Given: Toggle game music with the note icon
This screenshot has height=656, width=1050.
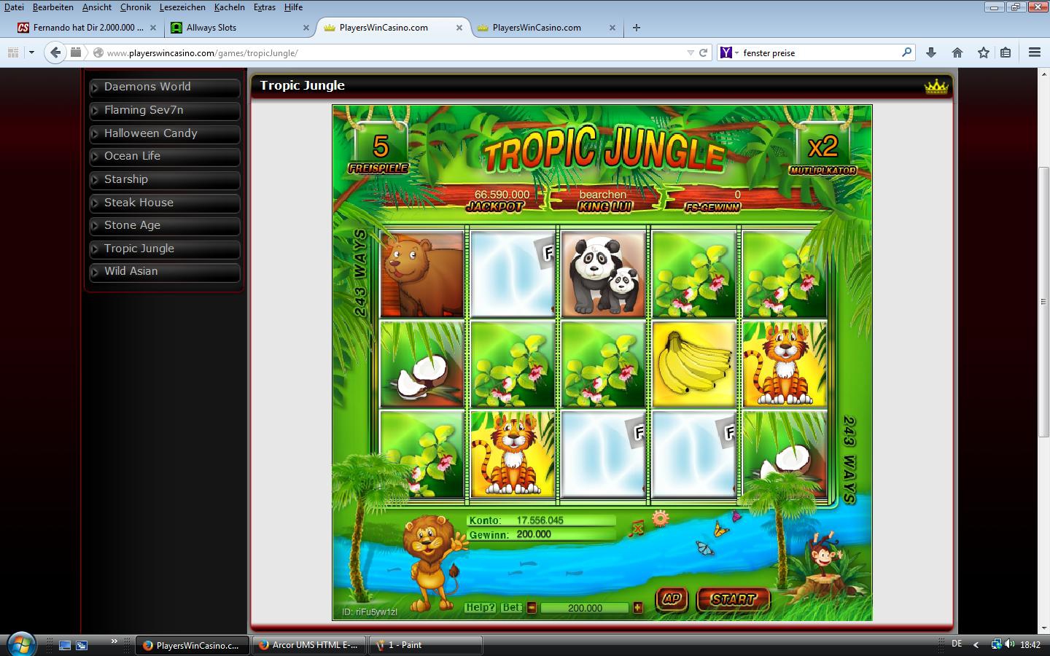Looking at the screenshot, I should coord(636,528).
